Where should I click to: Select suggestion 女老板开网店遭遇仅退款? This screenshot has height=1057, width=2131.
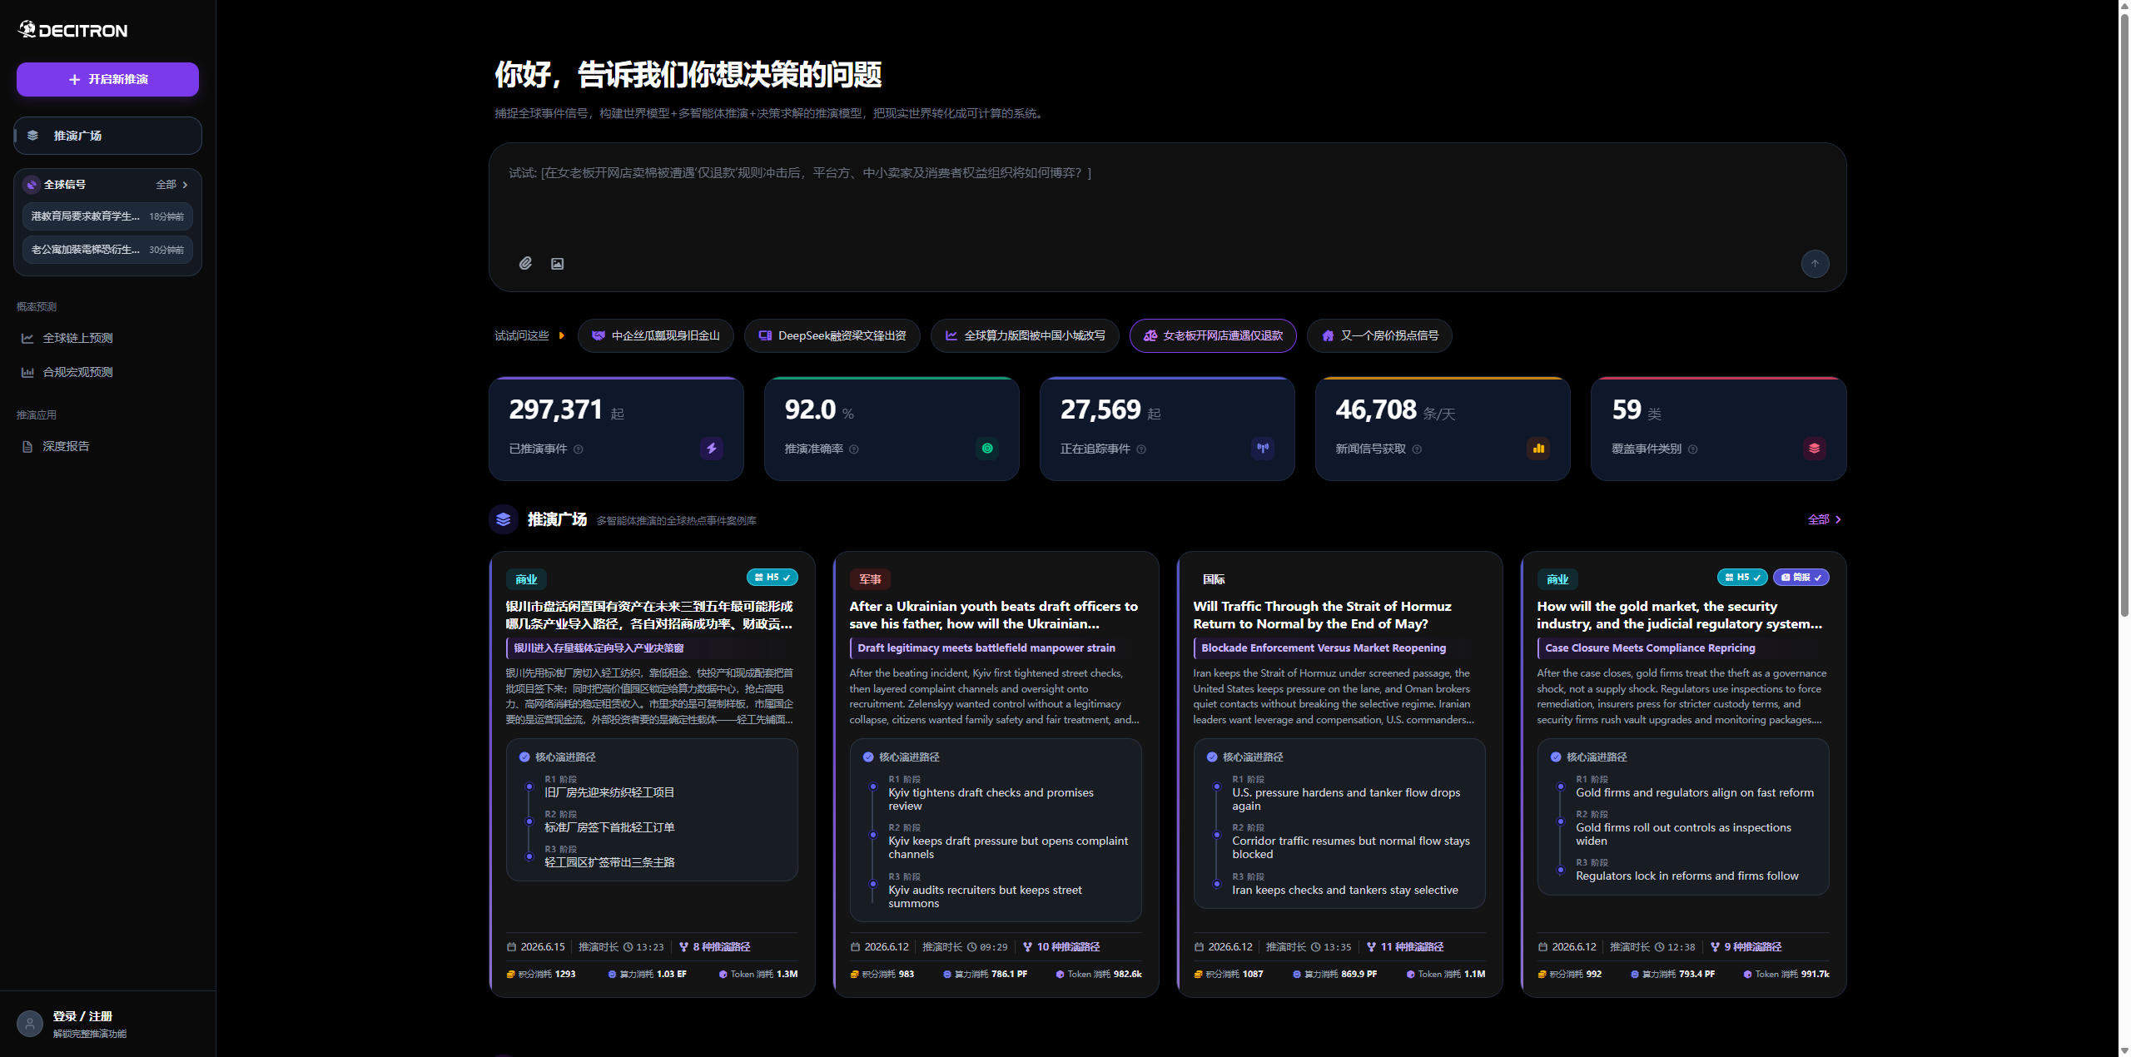click(1213, 335)
